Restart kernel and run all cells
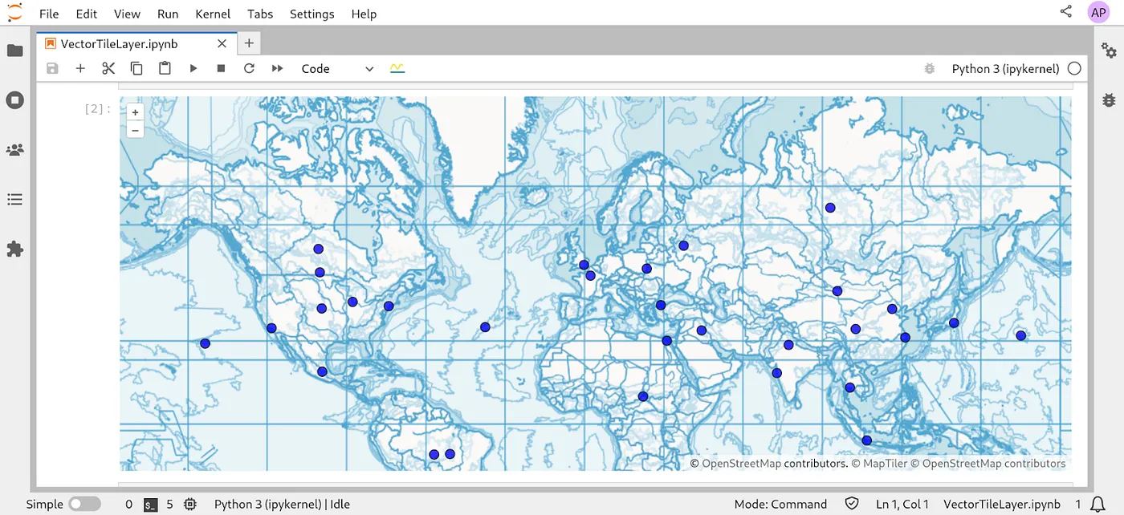Image resolution: width=1124 pixels, height=515 pixels. (x=277, y=69)
